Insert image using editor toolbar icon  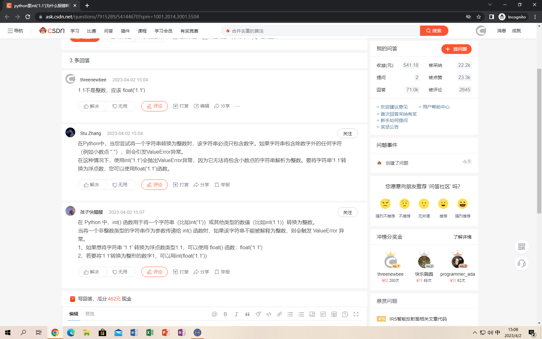pyautogui.click(x=312, y=314)
